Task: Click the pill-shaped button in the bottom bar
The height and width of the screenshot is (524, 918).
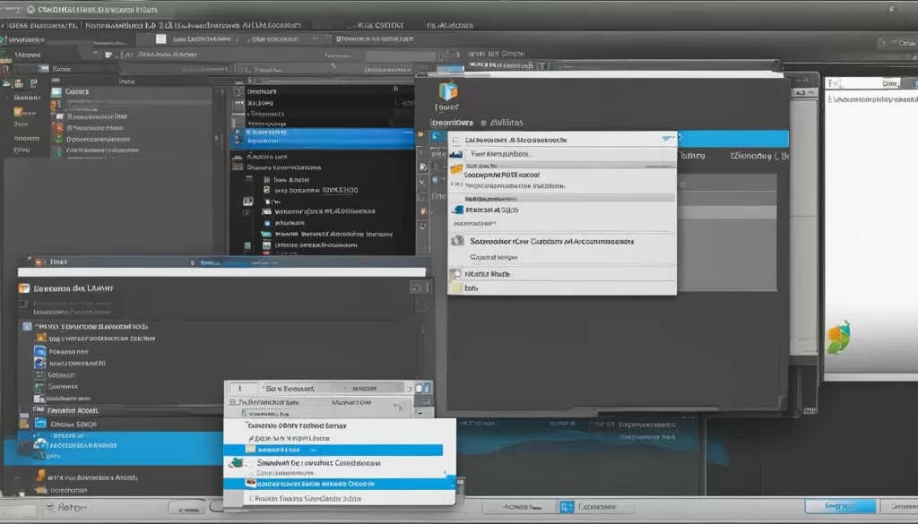Action: point(187,506)
